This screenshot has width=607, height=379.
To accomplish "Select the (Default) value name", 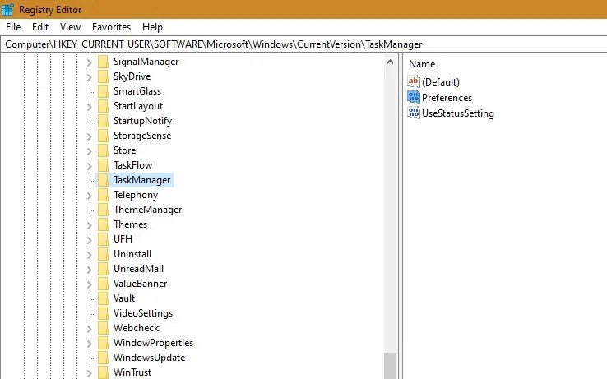I will (x=441, y=82).
